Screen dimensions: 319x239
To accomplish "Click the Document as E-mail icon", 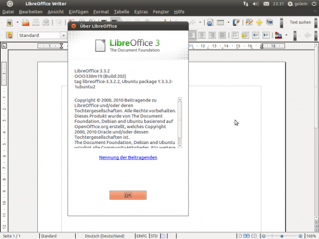I will pyautogui.click(x=46, y=23).
